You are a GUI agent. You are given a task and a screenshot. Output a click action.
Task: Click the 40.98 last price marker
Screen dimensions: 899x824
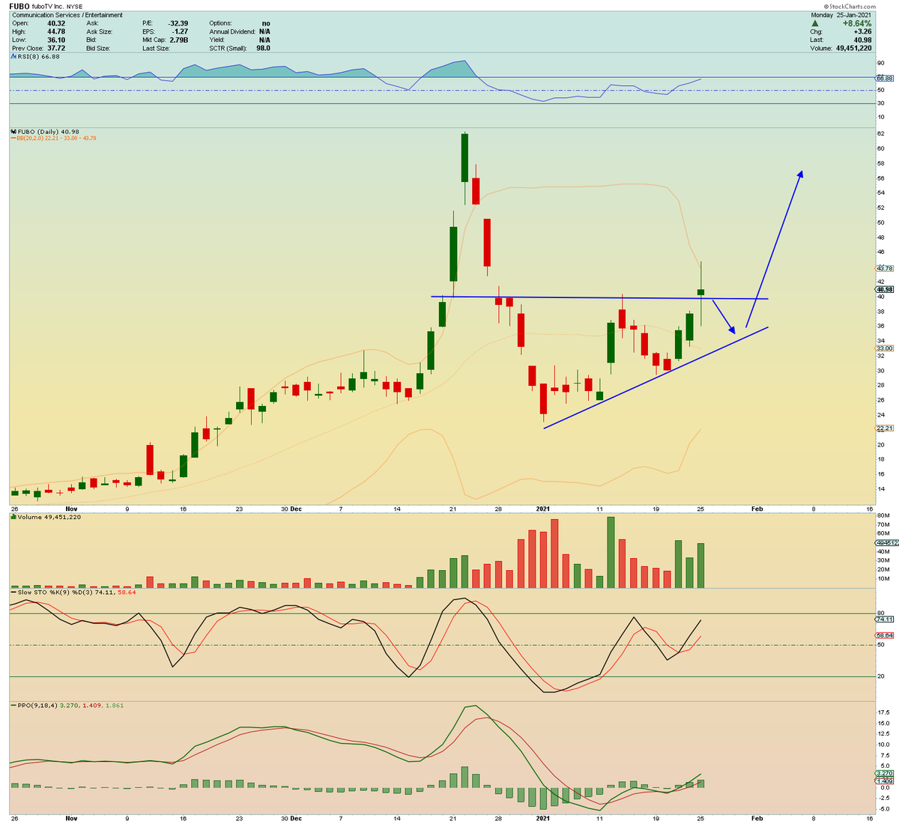point(884,288)
